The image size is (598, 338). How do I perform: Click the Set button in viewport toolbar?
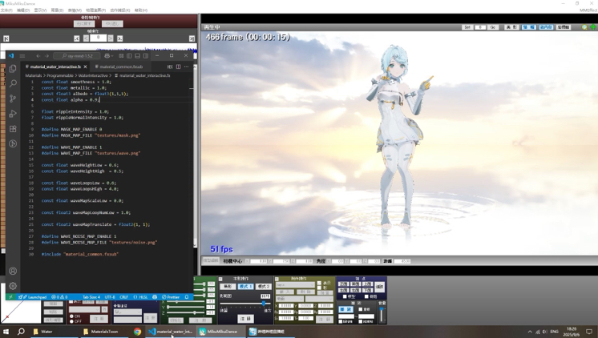pyautogui.click(x=467, y=27)
